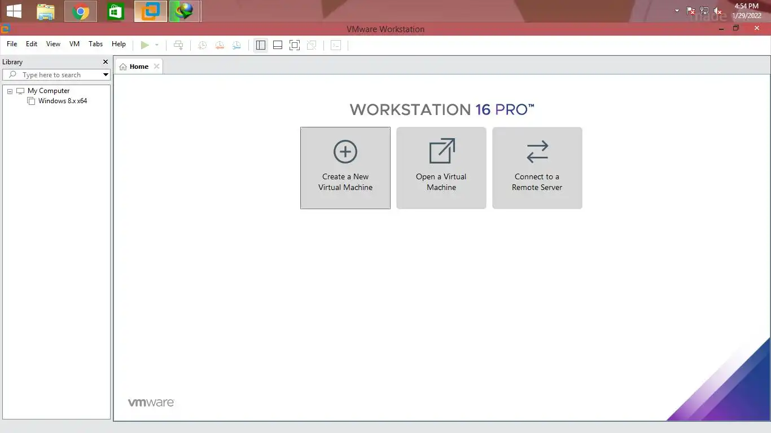
Task: Open the File menu
Action: (12, 44)
